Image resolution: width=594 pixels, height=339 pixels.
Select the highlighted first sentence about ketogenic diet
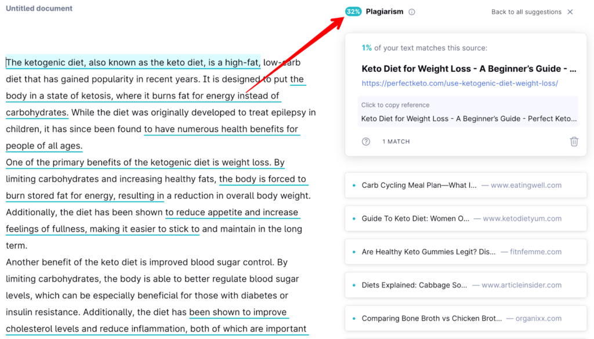point(133,62)
